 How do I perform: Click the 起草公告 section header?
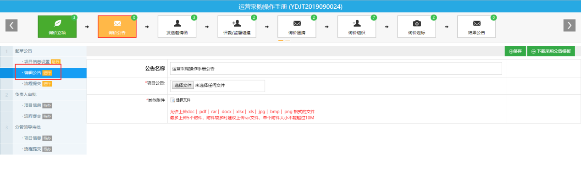(23, 51)
